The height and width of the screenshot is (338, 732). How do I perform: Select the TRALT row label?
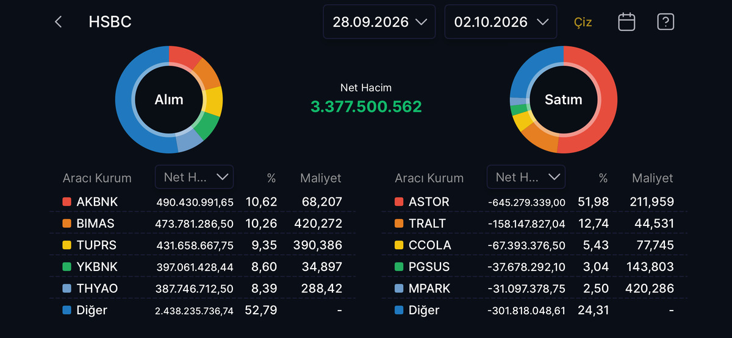pyautogui.click(x=427, y=224)
